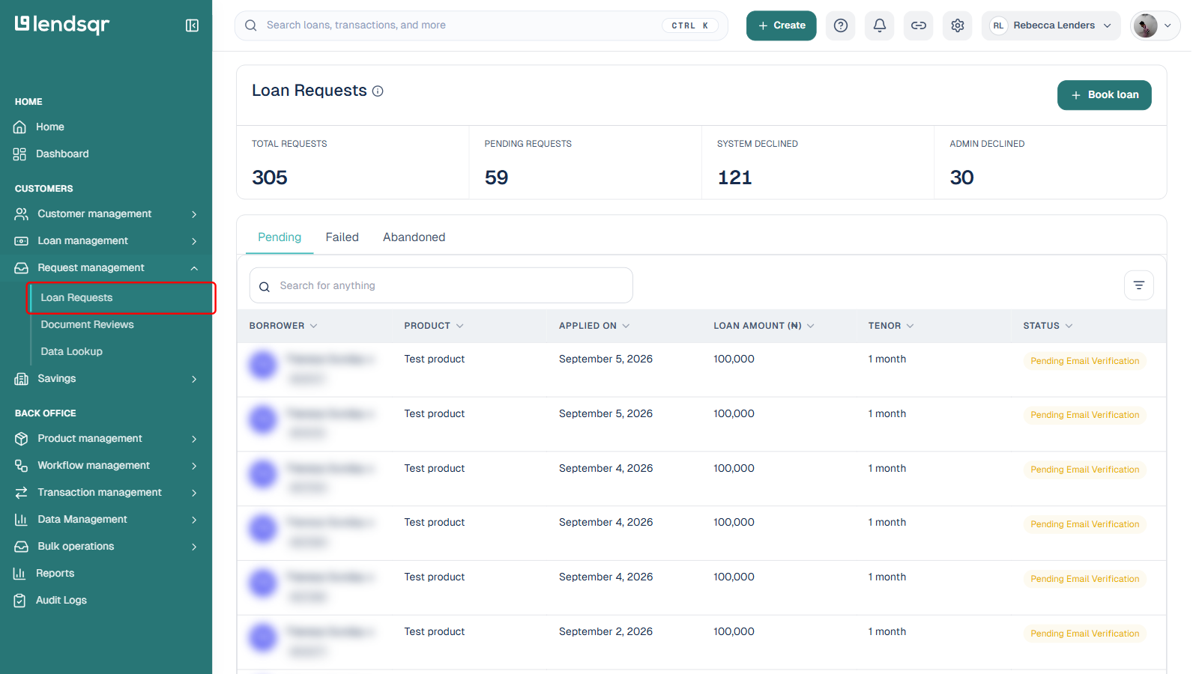
Task: Click the Audit Logs clipboard icon
Action: point(20,601)
